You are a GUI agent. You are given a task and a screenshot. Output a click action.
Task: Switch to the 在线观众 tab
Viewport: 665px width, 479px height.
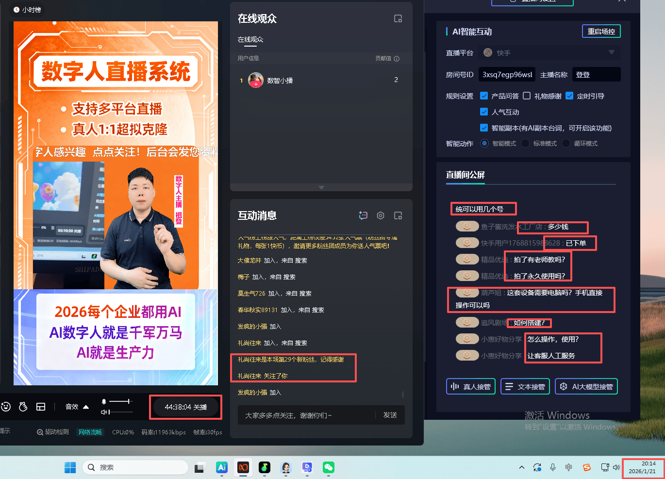pyautogui.click(x=250, y=39)
